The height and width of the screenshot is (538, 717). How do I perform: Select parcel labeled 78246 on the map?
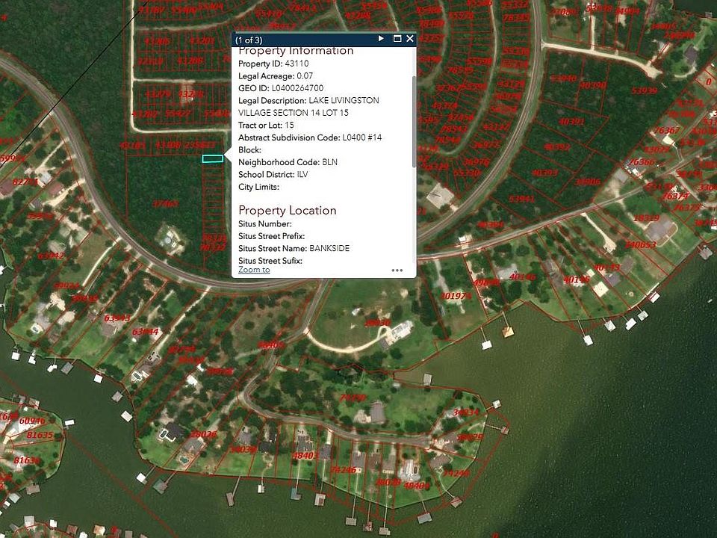point(343,470)
